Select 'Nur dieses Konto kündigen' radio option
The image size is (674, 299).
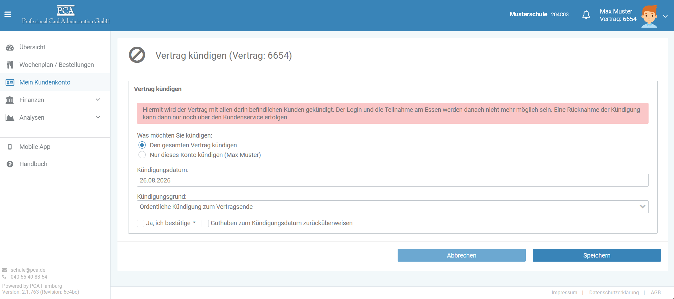(142, 155)
